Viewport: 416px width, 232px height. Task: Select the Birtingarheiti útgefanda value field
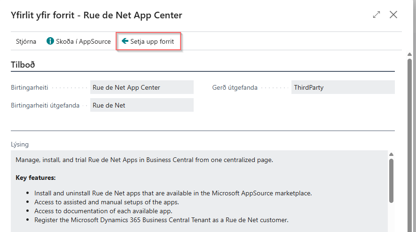click(x=141, y=105)
